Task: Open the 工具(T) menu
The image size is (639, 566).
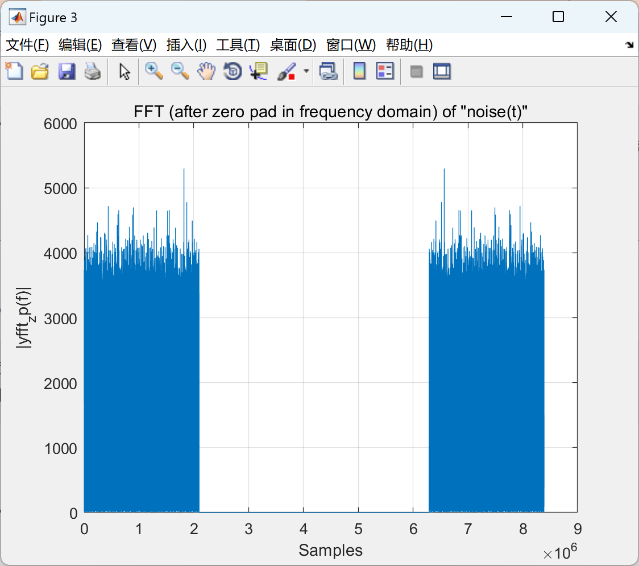Action: tap(238, 45)
